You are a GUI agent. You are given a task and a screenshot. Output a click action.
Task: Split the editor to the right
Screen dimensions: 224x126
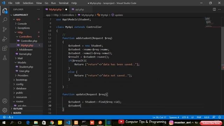pyautogui.click(x=214, y=9)
